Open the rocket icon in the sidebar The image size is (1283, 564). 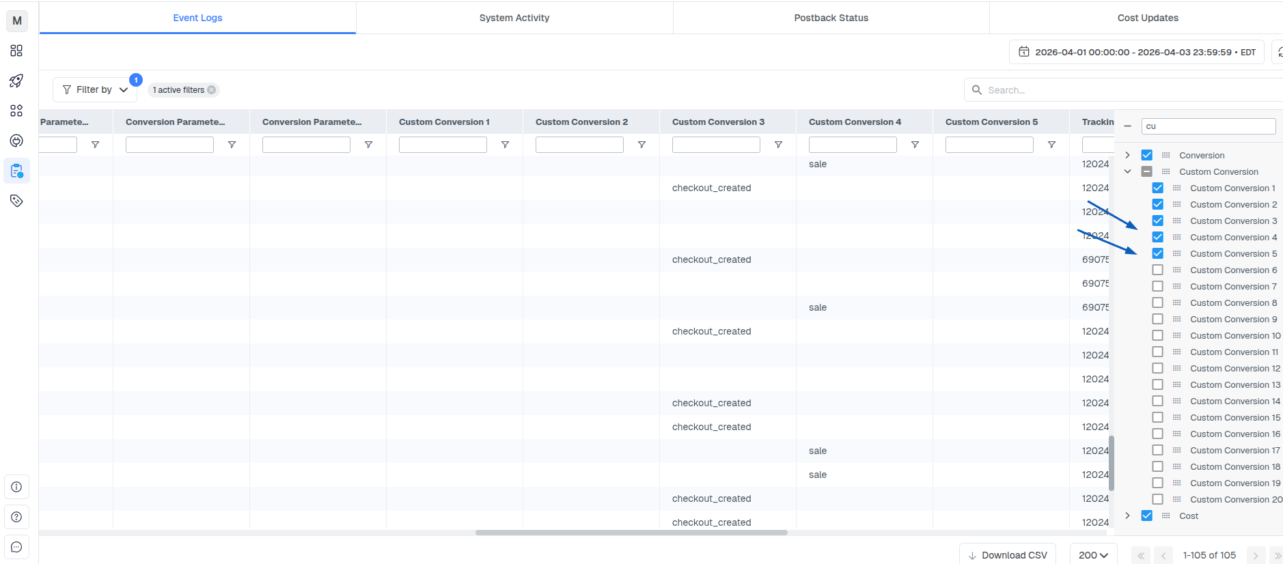click(x=16, y=81)
